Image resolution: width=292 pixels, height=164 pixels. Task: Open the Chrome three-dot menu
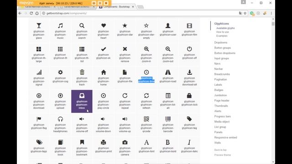pos(271,13)
